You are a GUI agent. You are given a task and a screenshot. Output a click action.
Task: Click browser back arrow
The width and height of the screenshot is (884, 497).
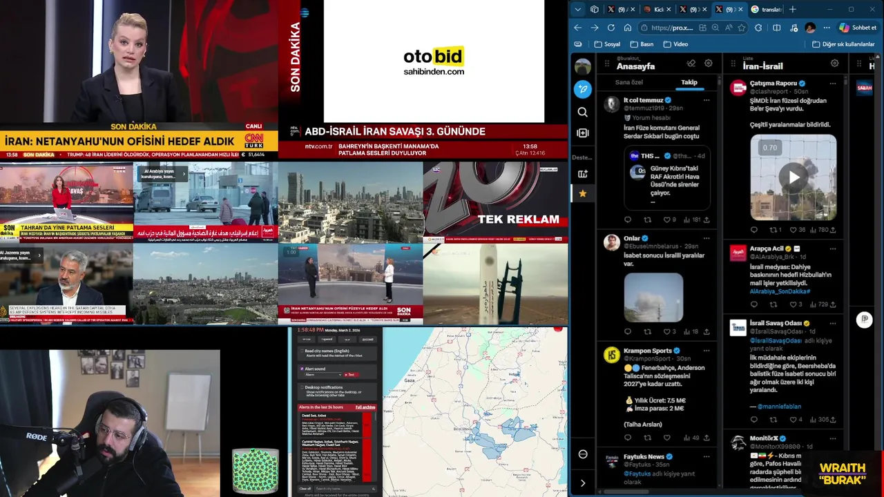pos(578,28)
